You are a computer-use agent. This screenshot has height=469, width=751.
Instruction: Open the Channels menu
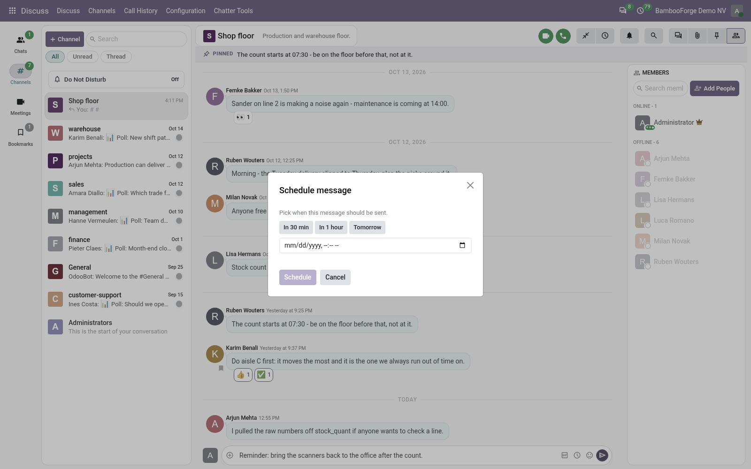(102, 11)
